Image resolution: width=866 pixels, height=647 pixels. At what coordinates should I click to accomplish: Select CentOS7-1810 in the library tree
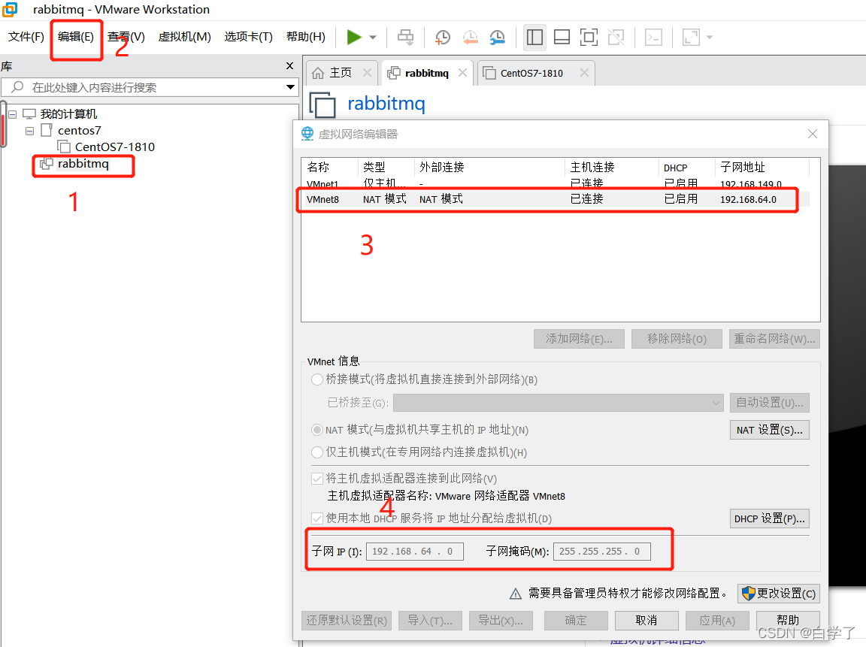(114, 147)
